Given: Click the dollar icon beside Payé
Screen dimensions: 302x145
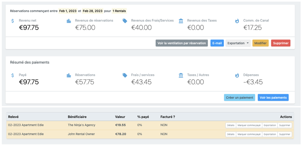Looking at the screenshot, I should [12, 75].
